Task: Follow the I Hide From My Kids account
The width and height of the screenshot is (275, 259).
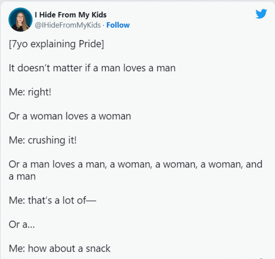Action: coord(118,25)
